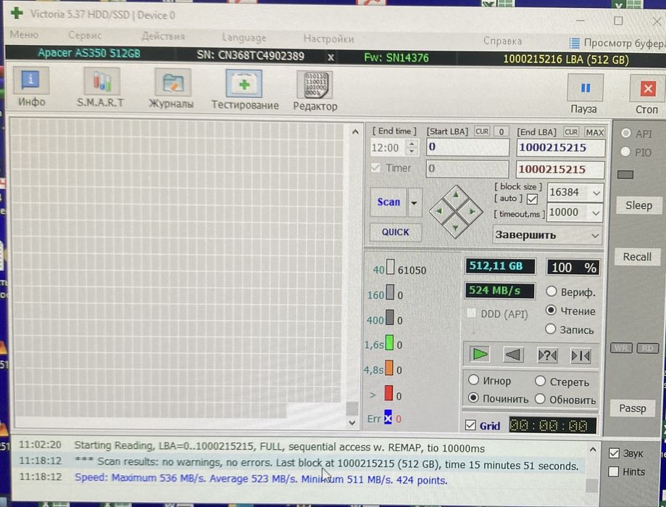Viewport: 666px width, 507px height.
Task: Click the down arrow on navigation diamond
Action: pyautogui.click(x=455, y=227)
